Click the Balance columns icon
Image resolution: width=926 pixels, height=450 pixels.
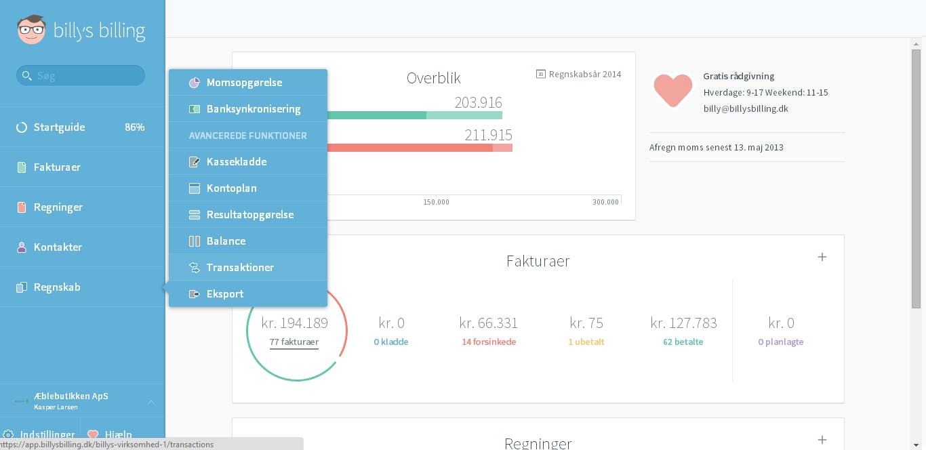195,241
